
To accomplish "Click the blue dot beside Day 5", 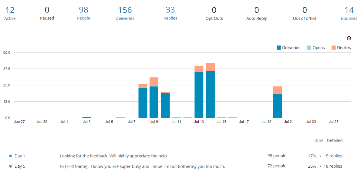I will 10,166.
